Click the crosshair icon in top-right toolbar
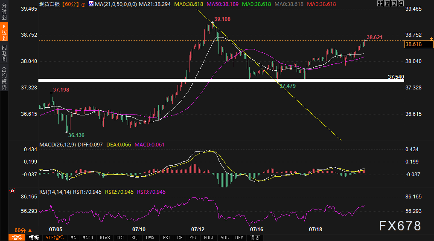The image size is (434, 241). point(380,4)
